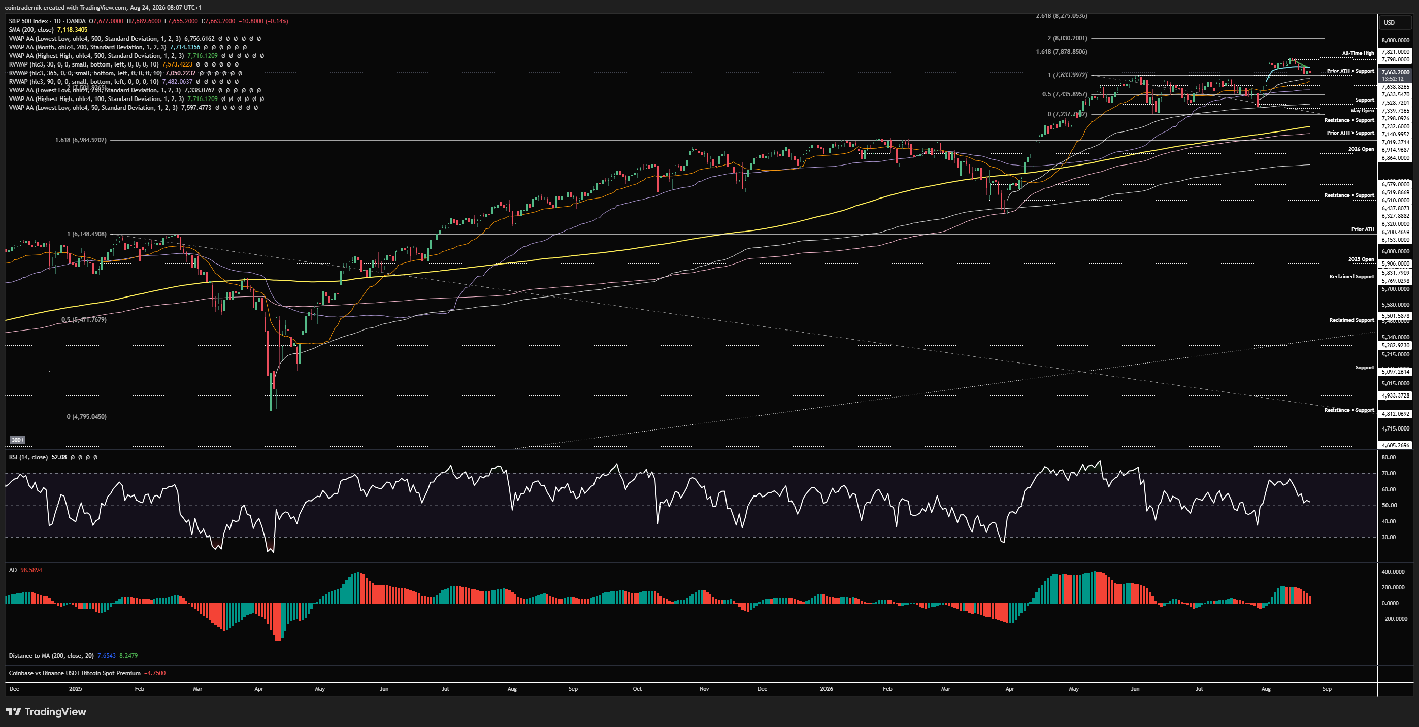Click the 400.0000 level on AO axis
1419x727 pixels.
click(1393, 572)
